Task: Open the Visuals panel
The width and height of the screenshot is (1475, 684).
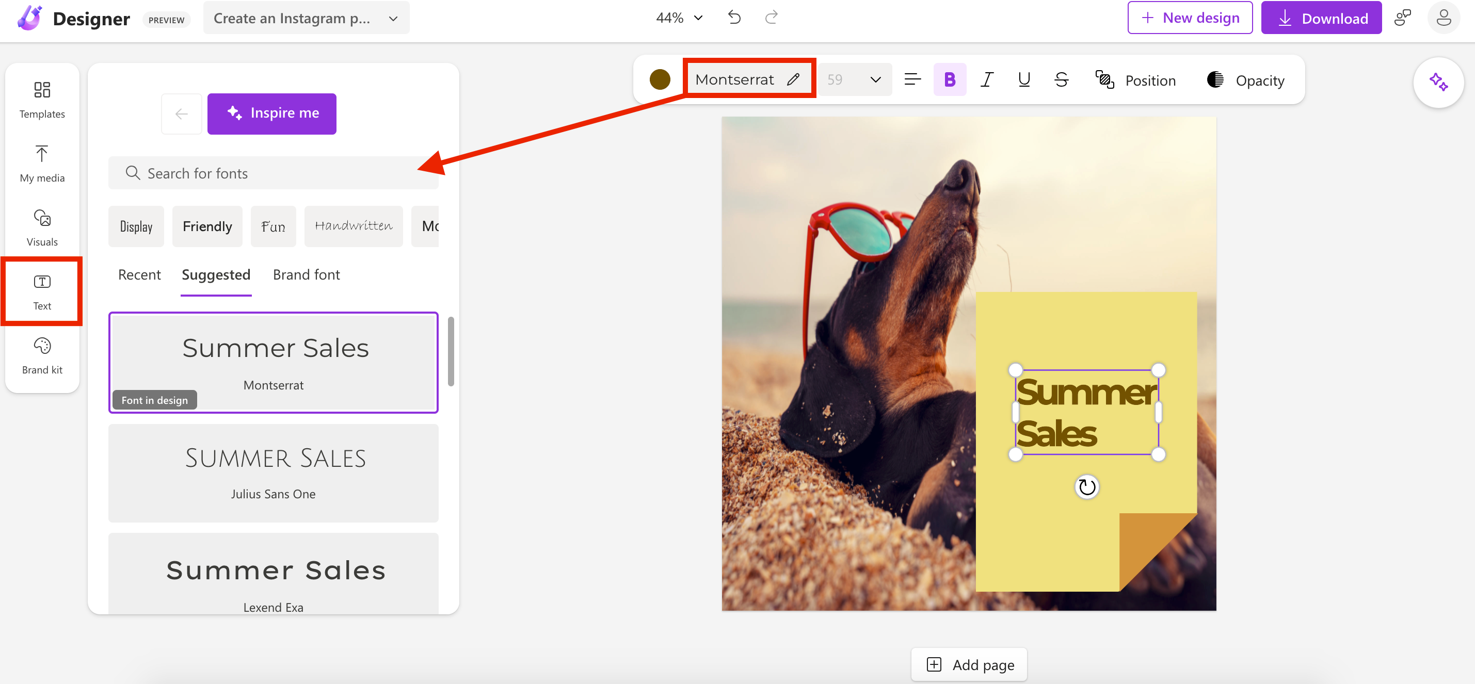Action: (x=41, y=226)
